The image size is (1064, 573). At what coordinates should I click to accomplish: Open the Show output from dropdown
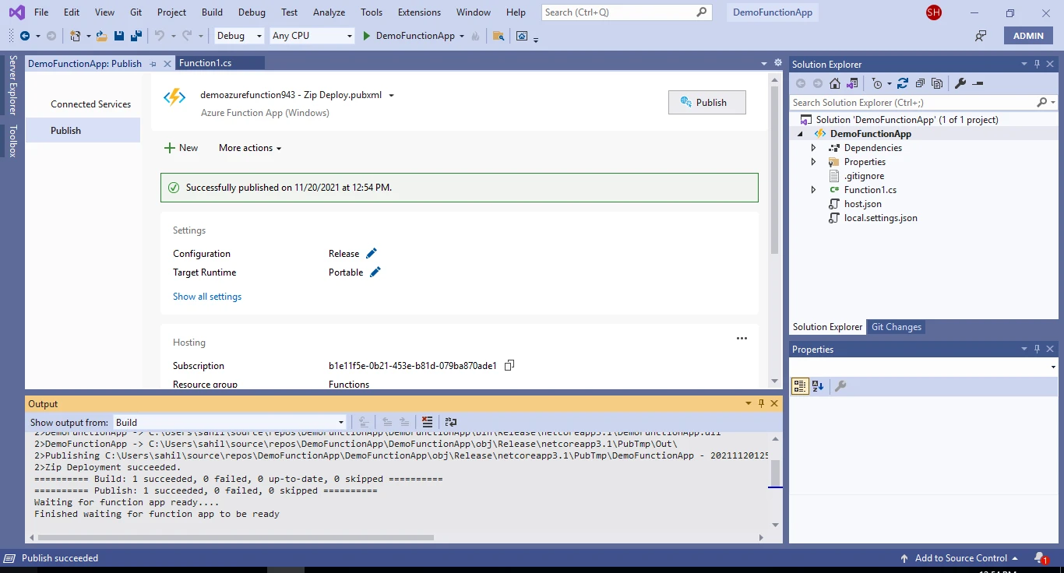340,422
